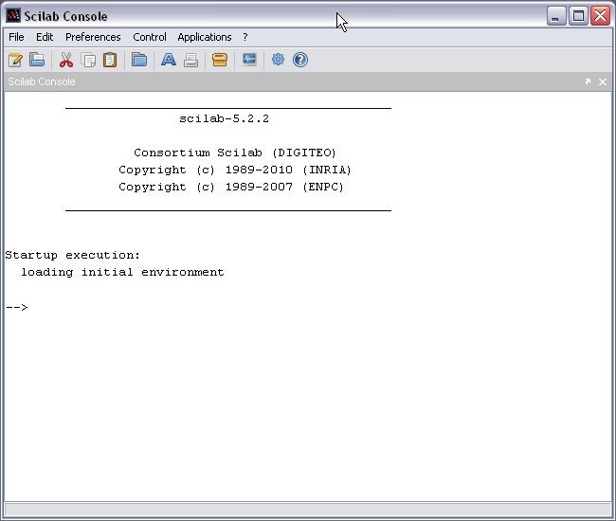Viewport: 616px width, 521px height.
Task: Click the 'Startup execution:' text
Action: click(x=72, y=255)
